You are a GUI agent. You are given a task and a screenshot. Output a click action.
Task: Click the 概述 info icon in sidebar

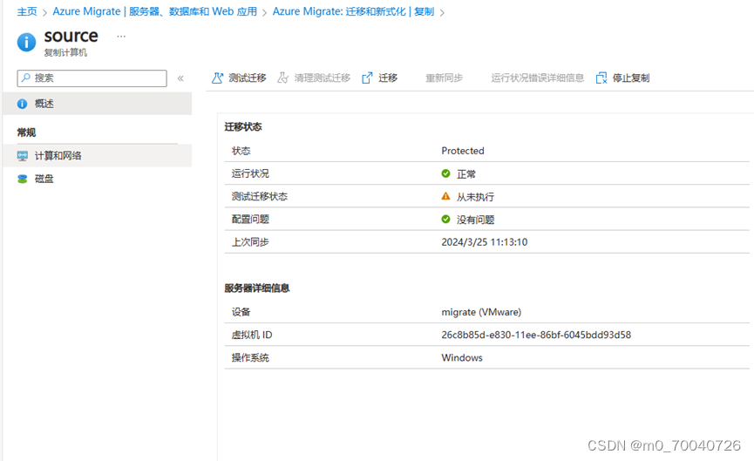tap(22, 104)
